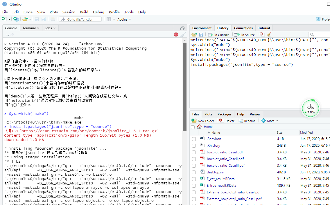Image resolution: width=330 pixels, height=205 pixels.
Task: Open the panes layout dropdown arrow
Action: coord(114,19)
